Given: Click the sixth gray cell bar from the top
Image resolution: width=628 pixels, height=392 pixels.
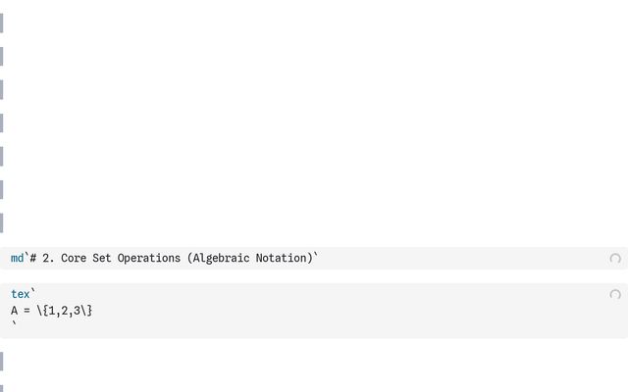Looking at the screenshot, I should click(x=2, y=189).
